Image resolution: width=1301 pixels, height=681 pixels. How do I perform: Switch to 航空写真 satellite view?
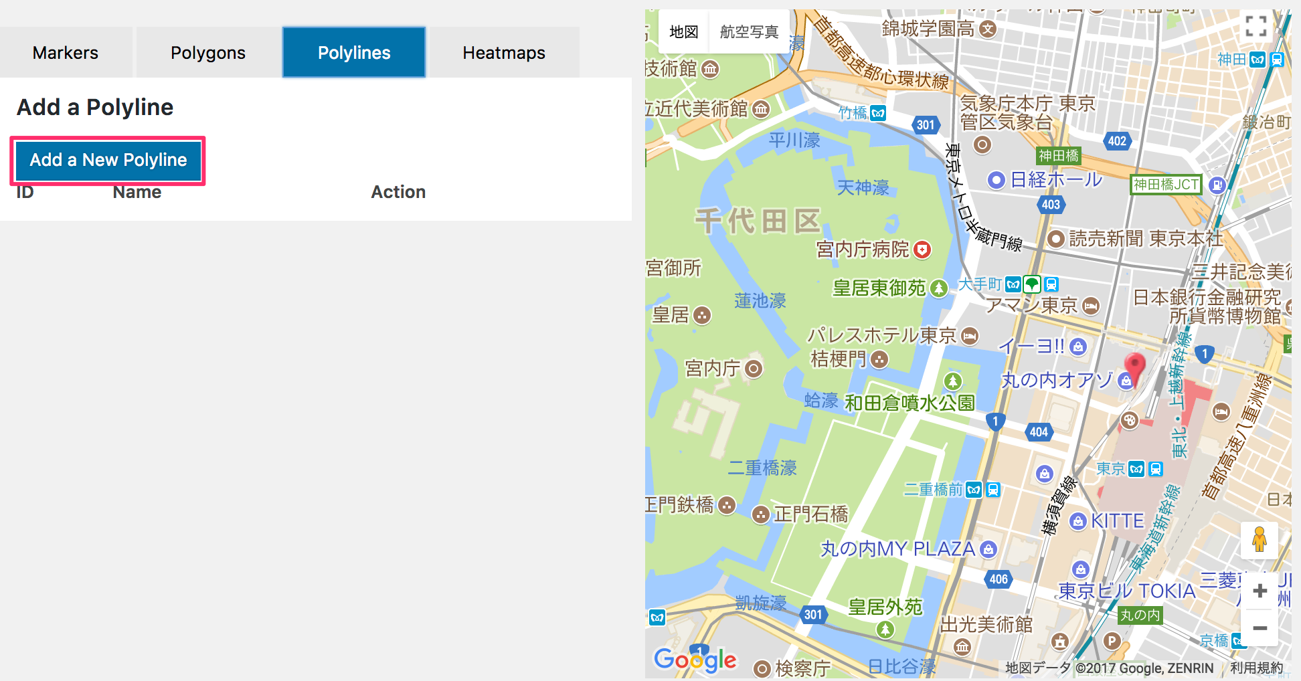[749, 31]
